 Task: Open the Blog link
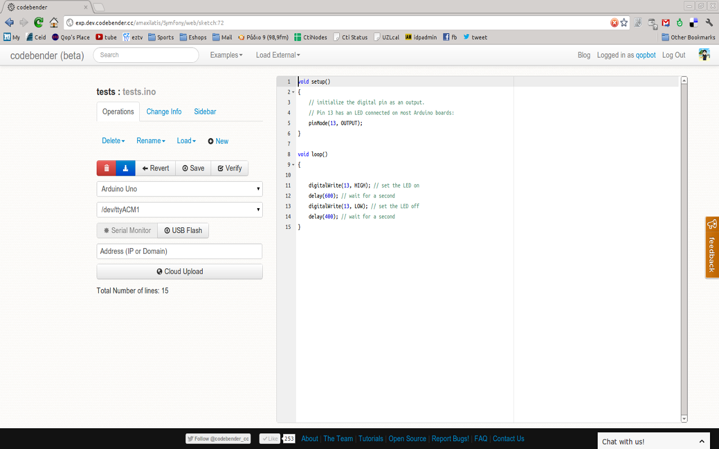point(584,55)
